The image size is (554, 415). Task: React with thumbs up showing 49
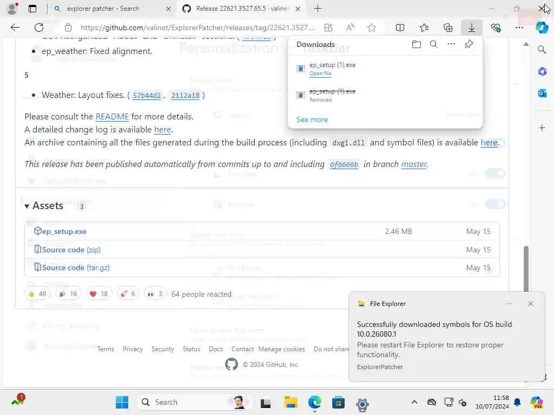point(37,293)
